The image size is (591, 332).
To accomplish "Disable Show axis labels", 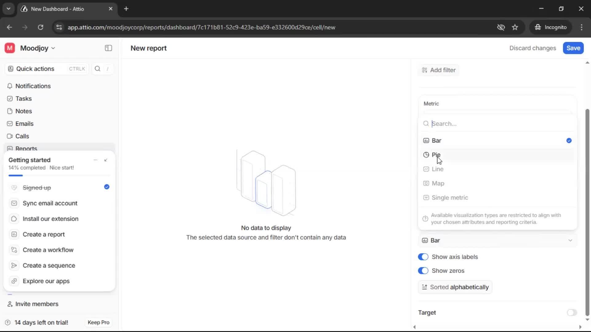I will tap(423, 257).
